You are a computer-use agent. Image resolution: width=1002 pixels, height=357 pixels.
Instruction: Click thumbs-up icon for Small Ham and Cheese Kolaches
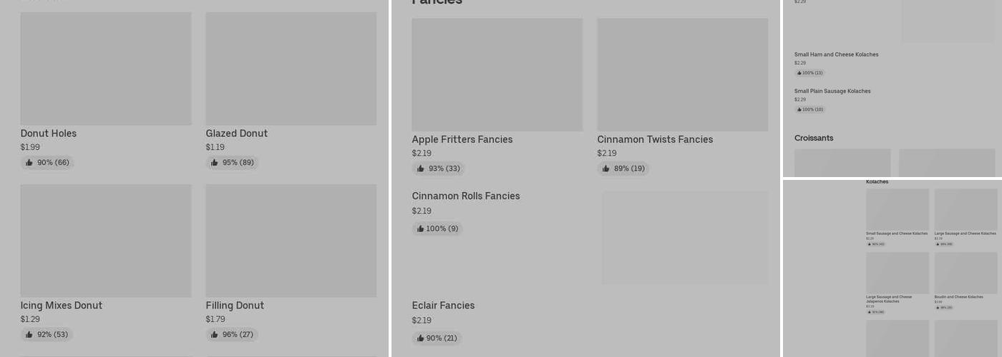[799, 73]
